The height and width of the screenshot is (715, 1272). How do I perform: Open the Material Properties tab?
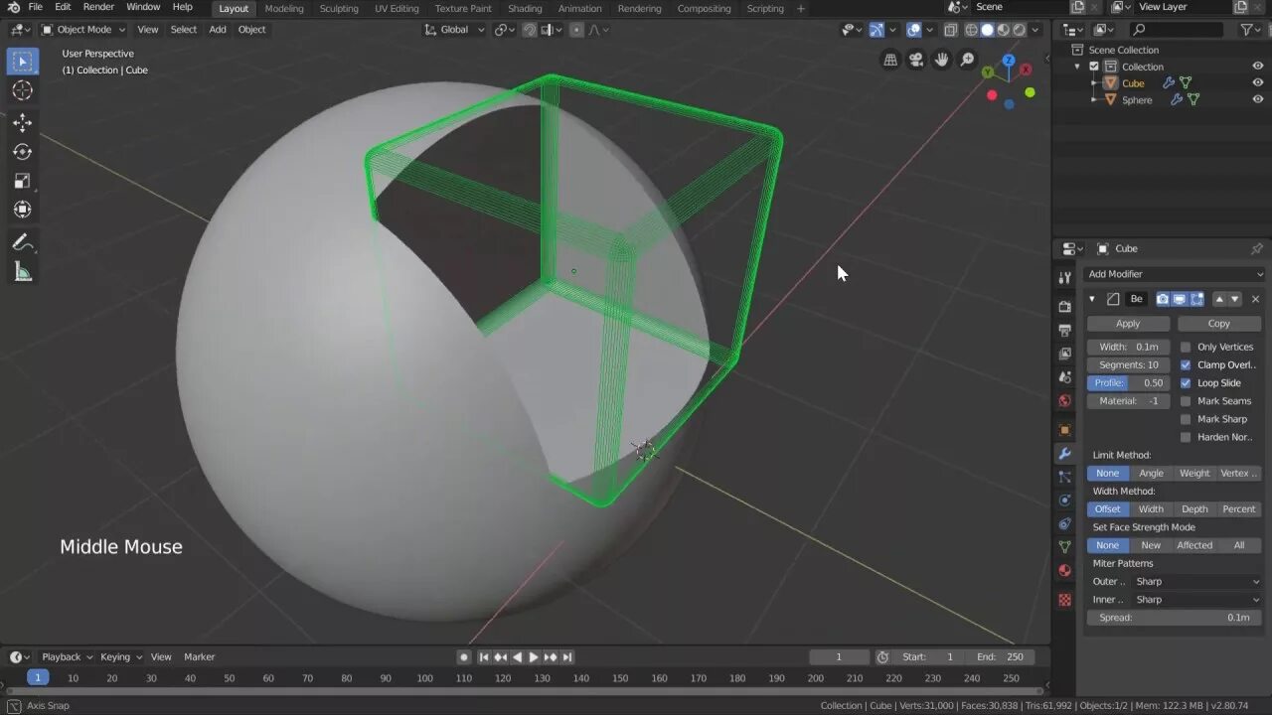(x=1064, y=571)
